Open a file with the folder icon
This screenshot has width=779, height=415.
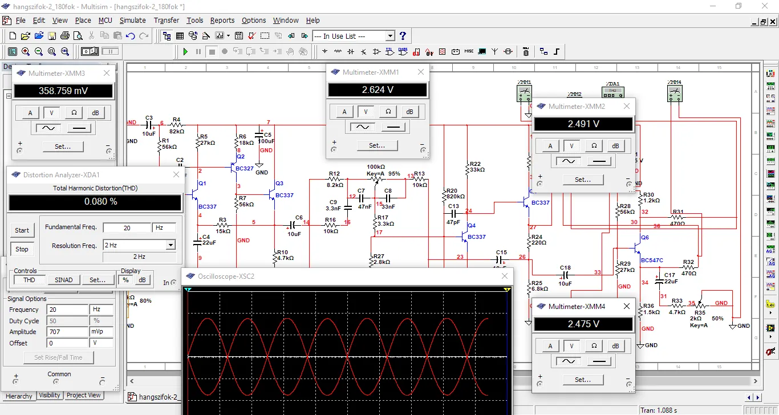(26, 36)
